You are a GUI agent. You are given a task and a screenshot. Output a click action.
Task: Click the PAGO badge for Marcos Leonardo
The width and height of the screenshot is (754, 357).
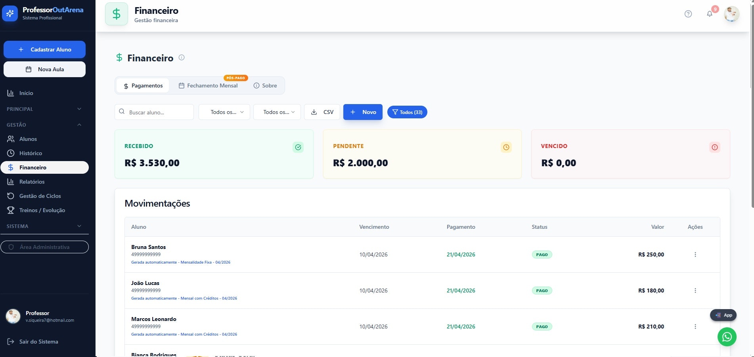[x=542, y=327]
